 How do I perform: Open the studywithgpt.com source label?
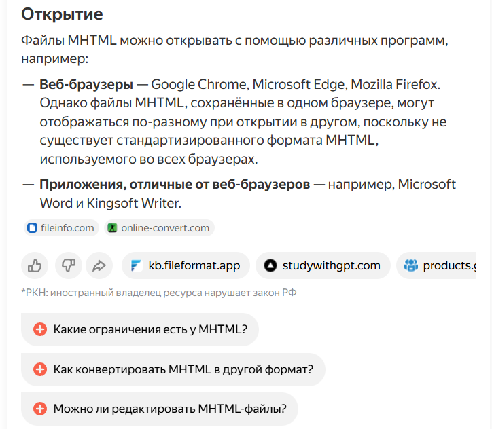point(331,266)
